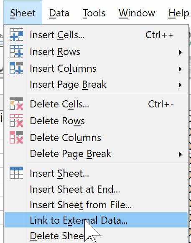Screen dimensions: 191x243
Task: Open the Window menu
Action: (137, 13)
